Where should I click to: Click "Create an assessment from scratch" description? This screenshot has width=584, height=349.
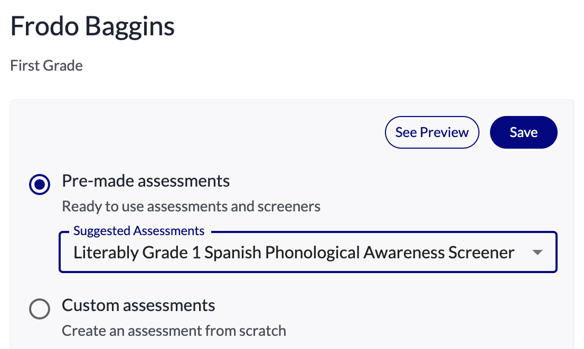174,331
